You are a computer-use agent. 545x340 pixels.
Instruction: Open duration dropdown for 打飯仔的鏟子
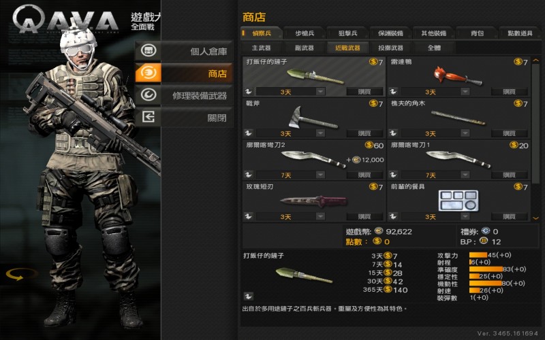(x=320, y=92)
